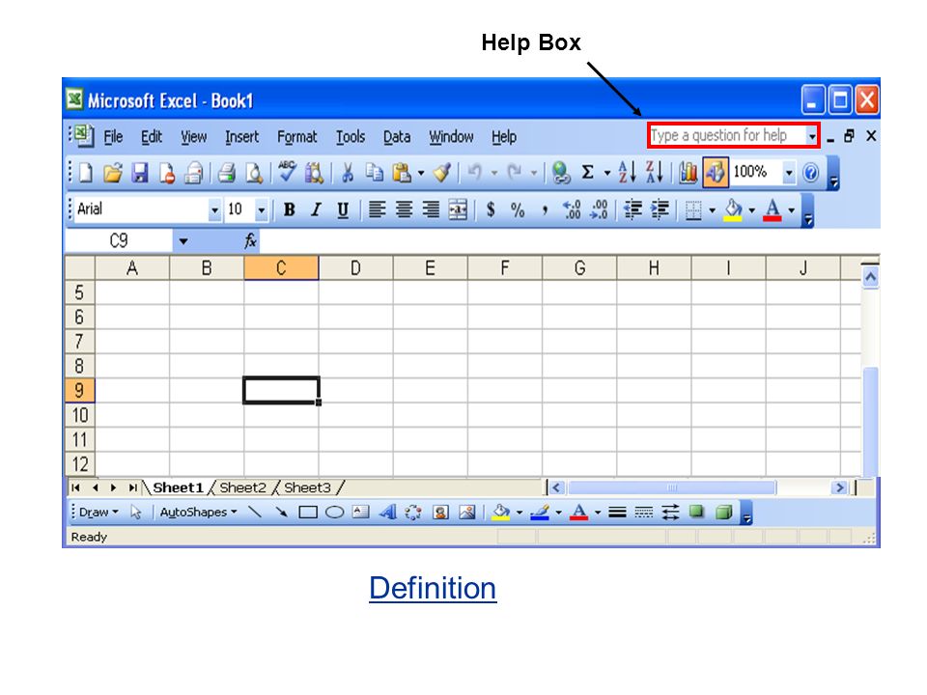Open Microsoft Excel Help question icon
The width and height of the screenshot is (927, 695).
(x=811, y=173)
